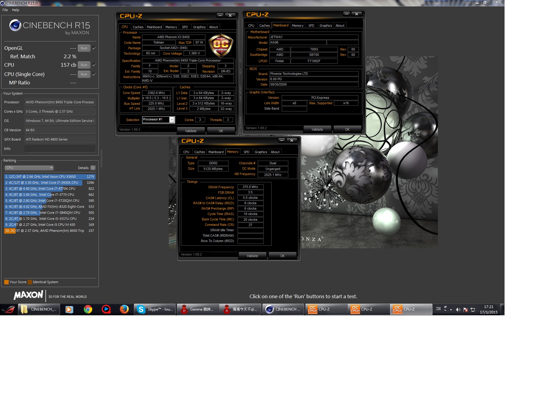The width and height of the screenshot is (549, 412).
Task: Open Google Chrome from the taskbar
Action: [88, 309]
